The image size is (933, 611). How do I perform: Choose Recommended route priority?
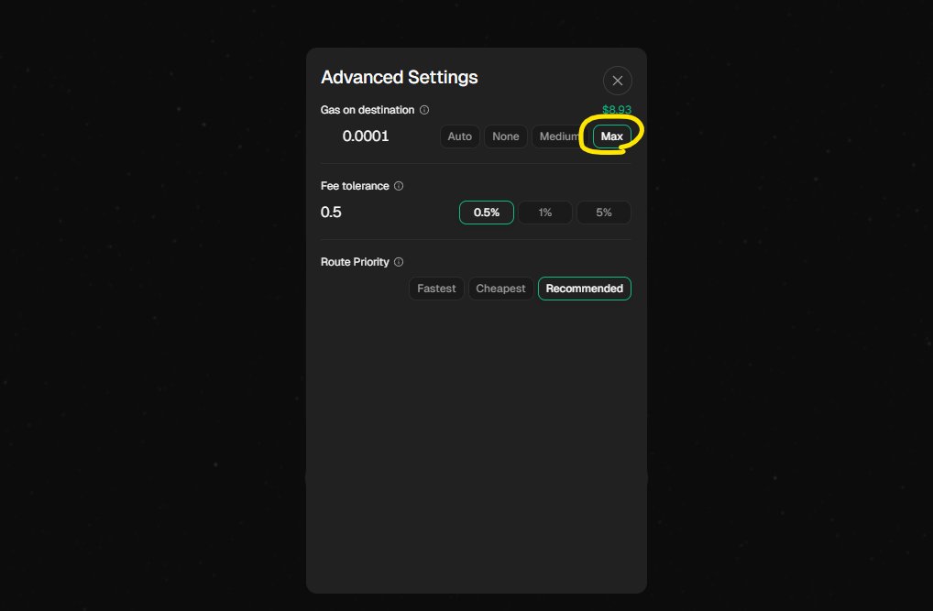[x=585, y=289]
